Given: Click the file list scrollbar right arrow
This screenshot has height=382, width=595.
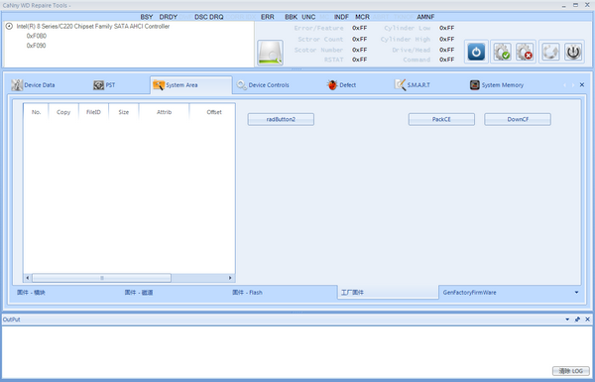Looking at the screenshot, I should 230,278.
